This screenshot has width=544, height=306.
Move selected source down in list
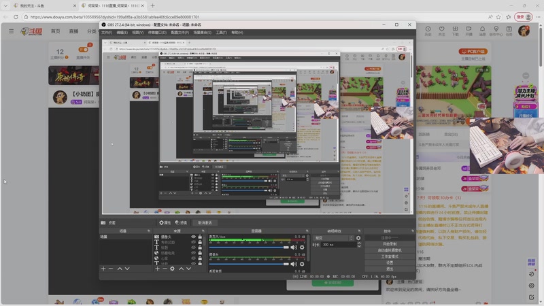[x=189, y=269]
